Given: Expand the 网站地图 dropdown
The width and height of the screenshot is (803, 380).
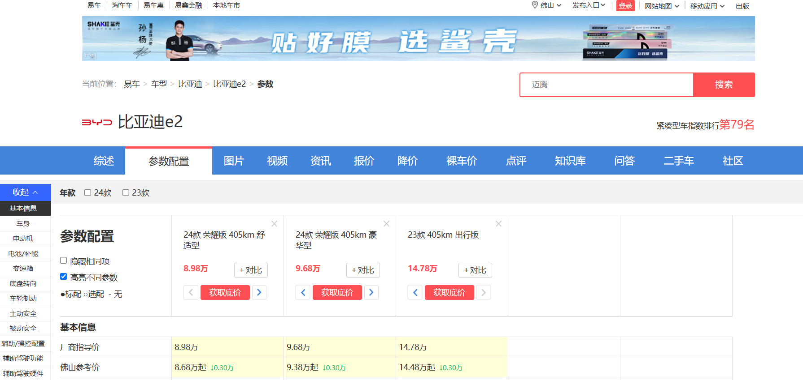Looking at the screenshot, I should pos(662,6).
